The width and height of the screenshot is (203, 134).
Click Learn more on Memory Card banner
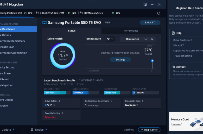click(177, 124)
